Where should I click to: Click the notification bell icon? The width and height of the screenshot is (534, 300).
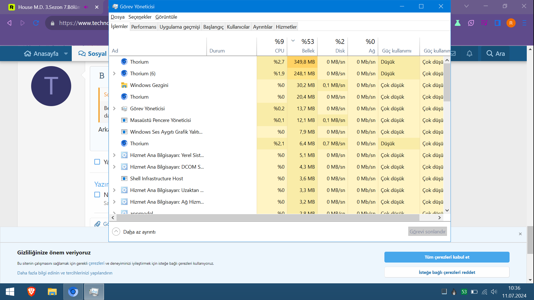pos(469,54)
